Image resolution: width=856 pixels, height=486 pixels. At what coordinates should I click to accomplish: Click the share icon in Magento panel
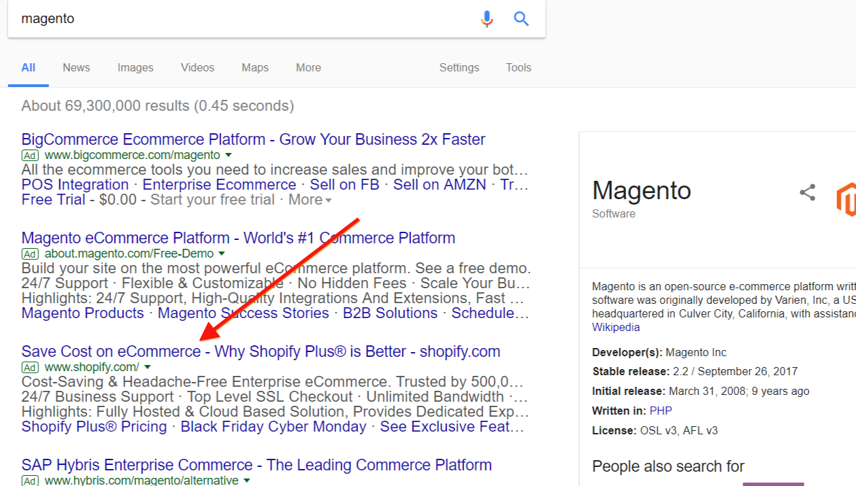point(807,192)
